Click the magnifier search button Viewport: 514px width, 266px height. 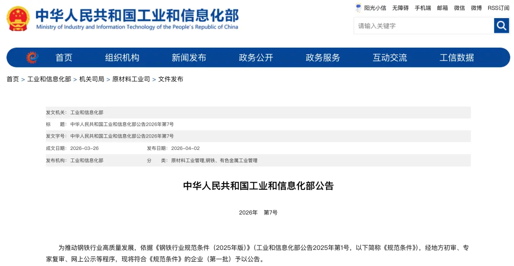tap(502, 26)
